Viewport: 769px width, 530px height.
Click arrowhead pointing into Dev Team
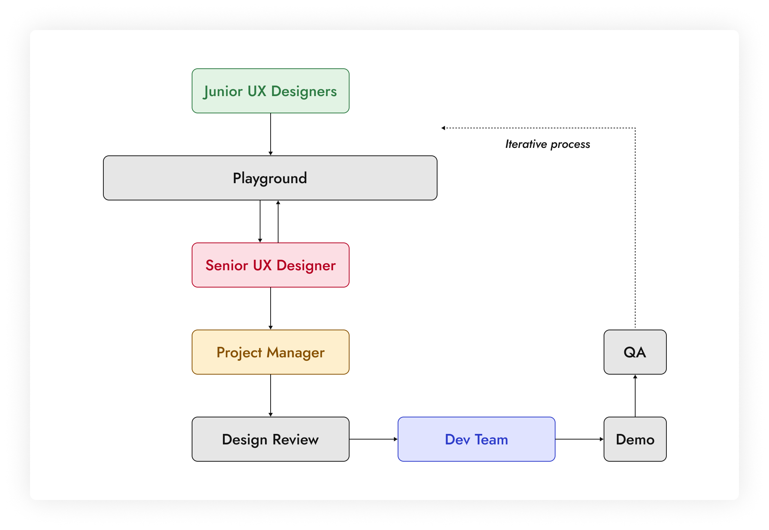395,439
